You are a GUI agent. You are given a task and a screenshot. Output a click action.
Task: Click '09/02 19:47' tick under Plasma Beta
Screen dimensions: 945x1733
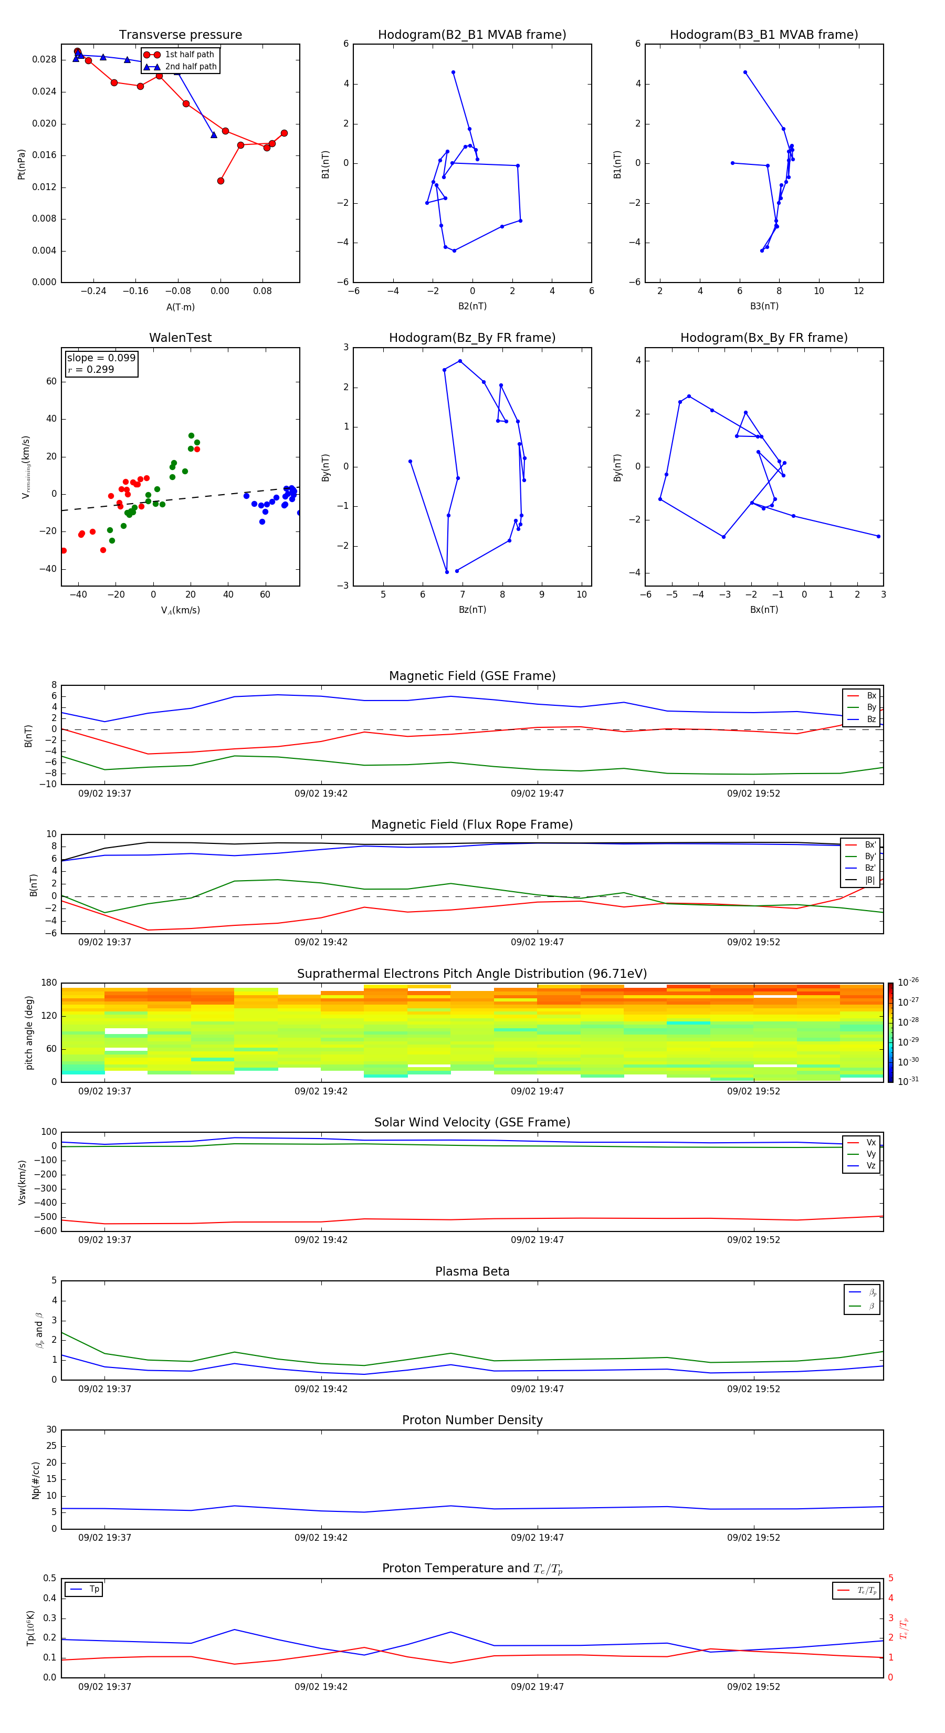pyautogui.click(x=538, y=1389)
